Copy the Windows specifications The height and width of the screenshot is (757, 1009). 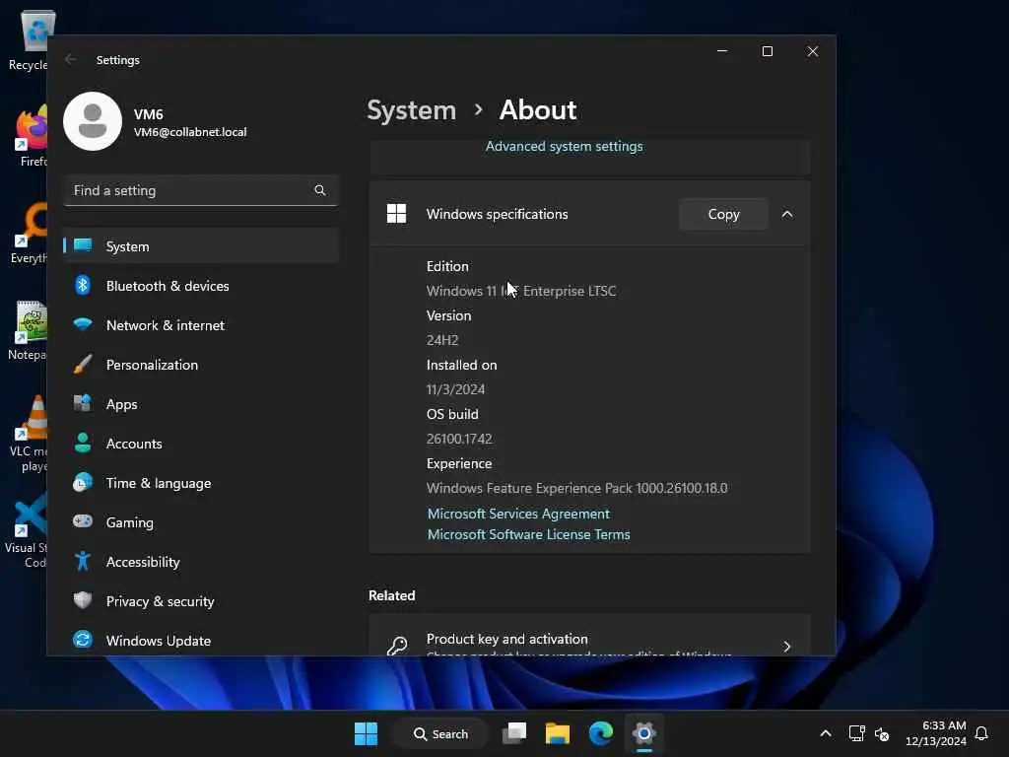(723, 214)
